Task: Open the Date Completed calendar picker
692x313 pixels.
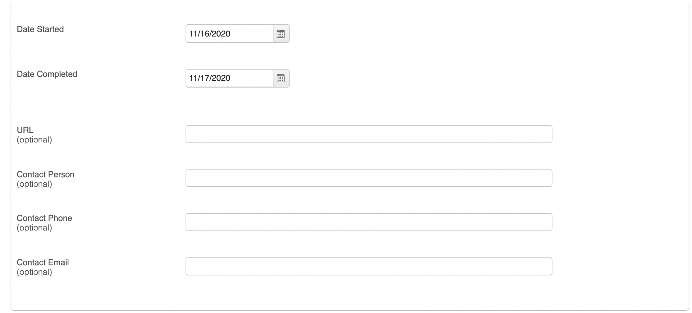Action: click(281, 78)
